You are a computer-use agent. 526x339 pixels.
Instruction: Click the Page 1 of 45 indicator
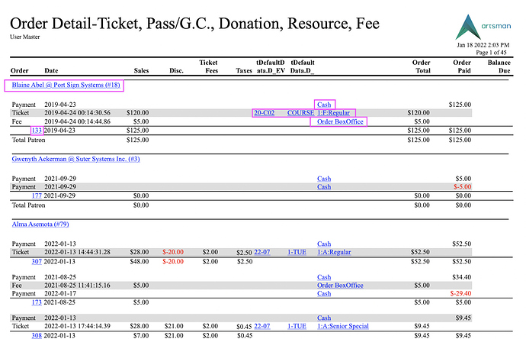click(x=491, y=53)
